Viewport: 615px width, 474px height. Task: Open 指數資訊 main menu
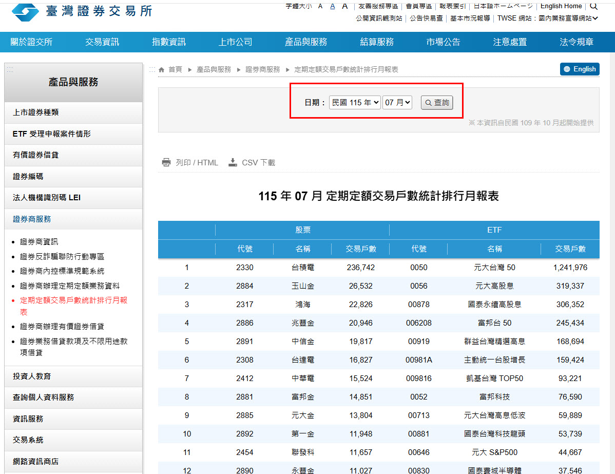click(x=169, y=42)
